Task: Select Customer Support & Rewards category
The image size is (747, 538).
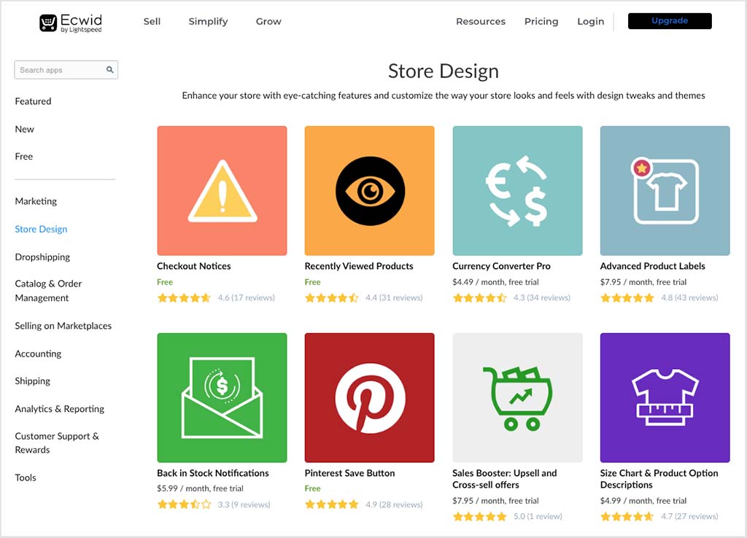Action: point(57,443)
